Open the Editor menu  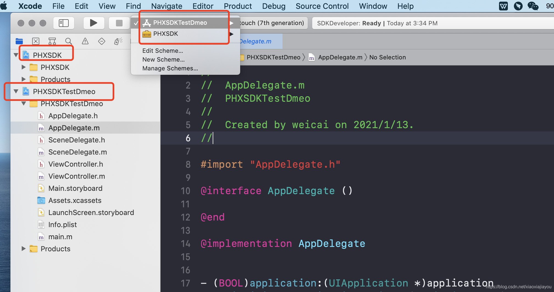[x=203, y=6]
